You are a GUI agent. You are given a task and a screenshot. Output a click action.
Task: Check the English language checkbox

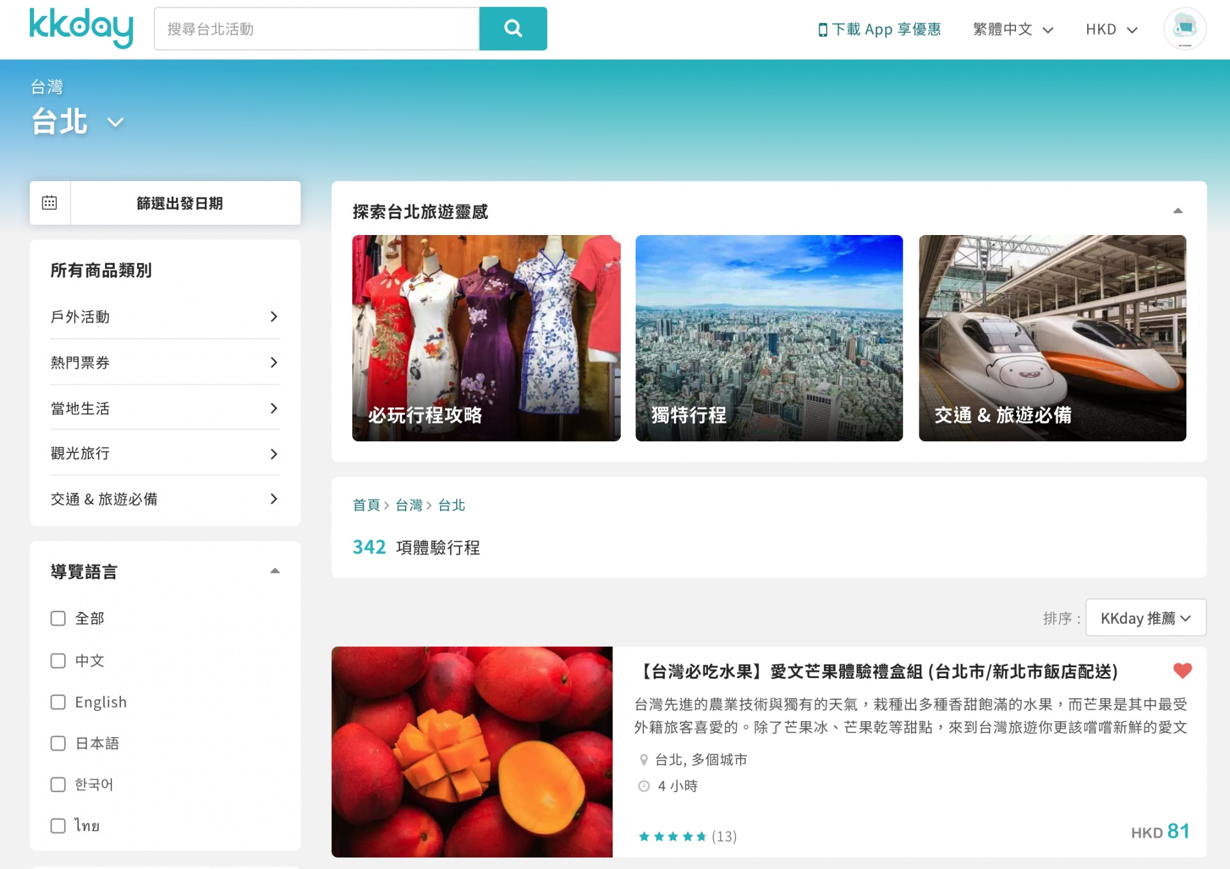58,702
